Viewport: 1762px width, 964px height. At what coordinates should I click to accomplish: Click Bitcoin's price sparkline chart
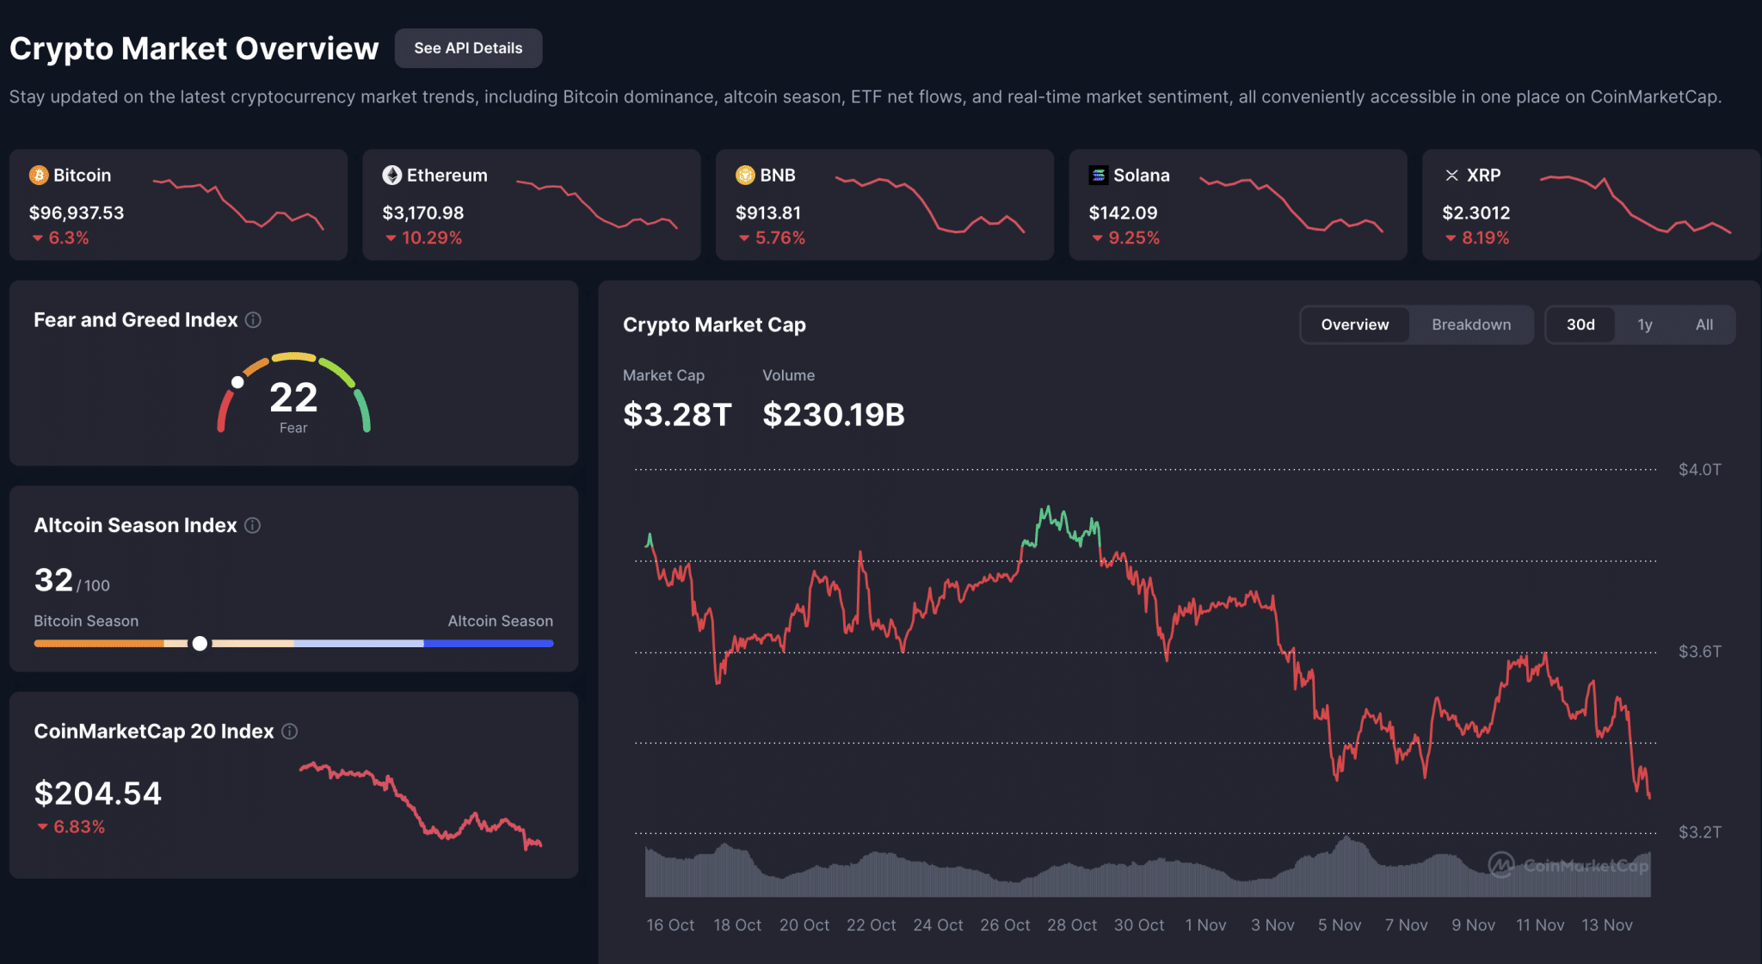point(237,205)
